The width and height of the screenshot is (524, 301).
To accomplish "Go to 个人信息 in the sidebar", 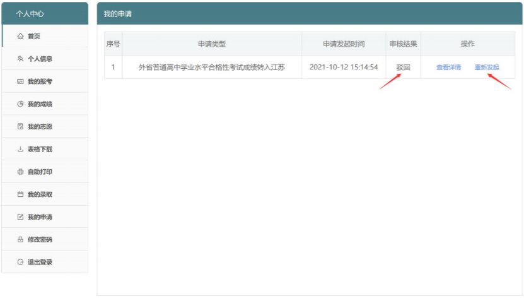I will coord(45,59).
